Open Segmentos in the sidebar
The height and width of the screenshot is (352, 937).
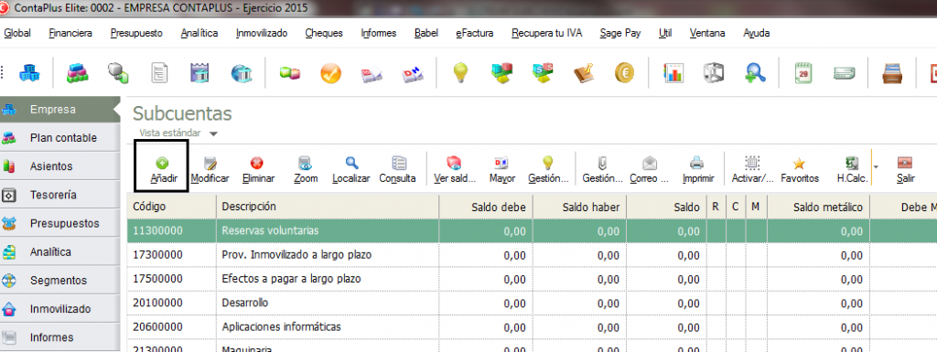(x=59, y=281)
